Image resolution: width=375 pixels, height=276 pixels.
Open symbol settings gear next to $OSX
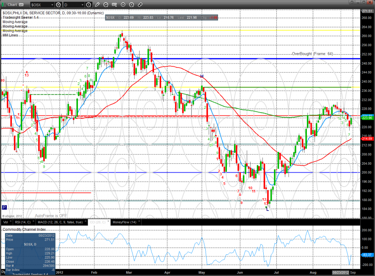58,5
